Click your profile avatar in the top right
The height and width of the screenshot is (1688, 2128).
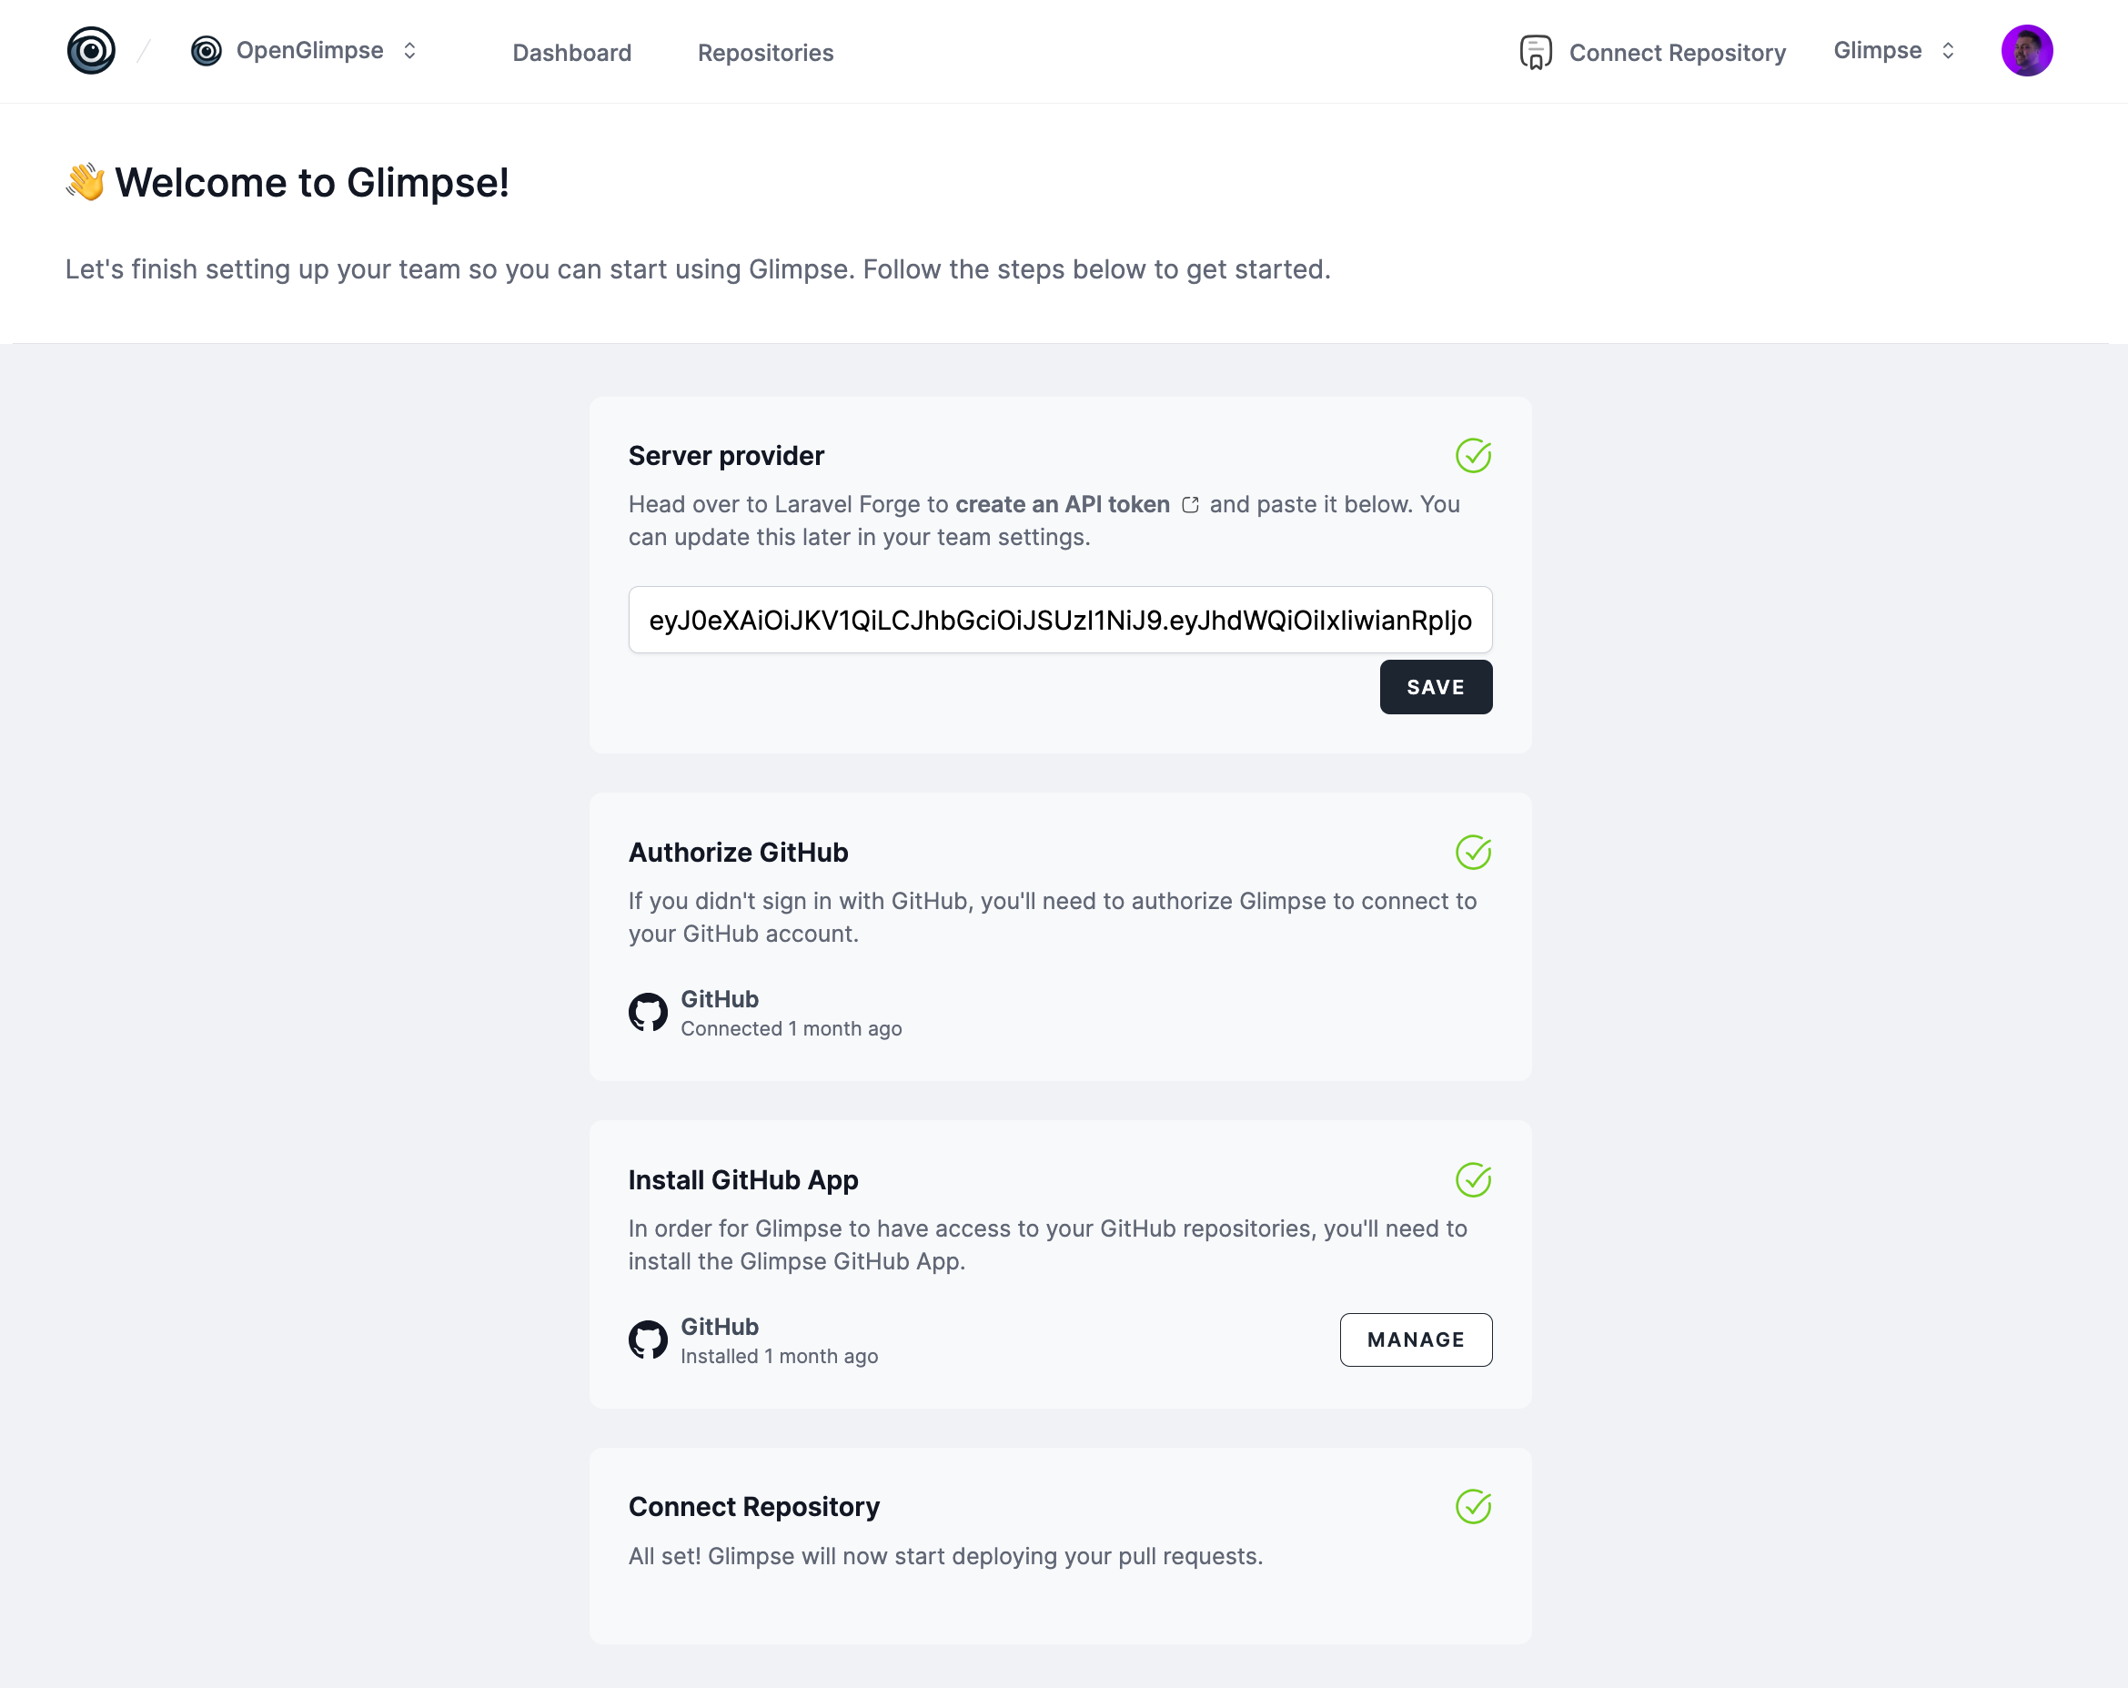tap(2026, 49)
